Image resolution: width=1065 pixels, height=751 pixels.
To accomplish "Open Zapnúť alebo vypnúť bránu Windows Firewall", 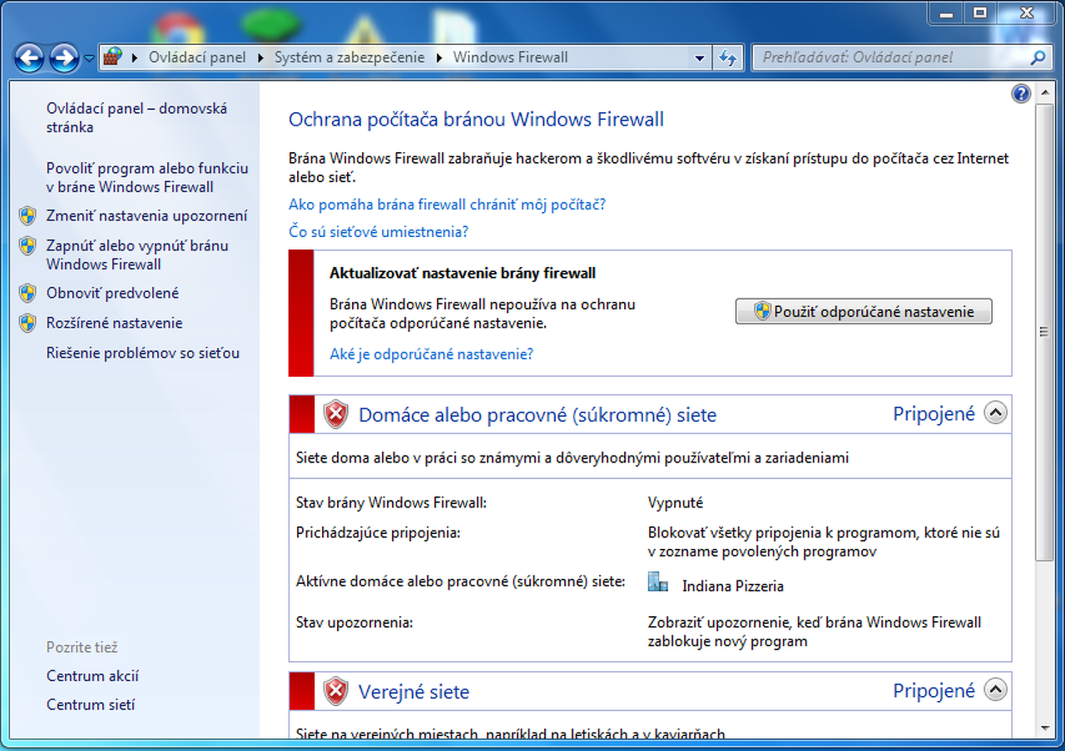I will 137,254.
